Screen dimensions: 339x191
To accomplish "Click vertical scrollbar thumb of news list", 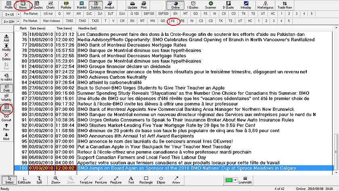I will (336, 151).
